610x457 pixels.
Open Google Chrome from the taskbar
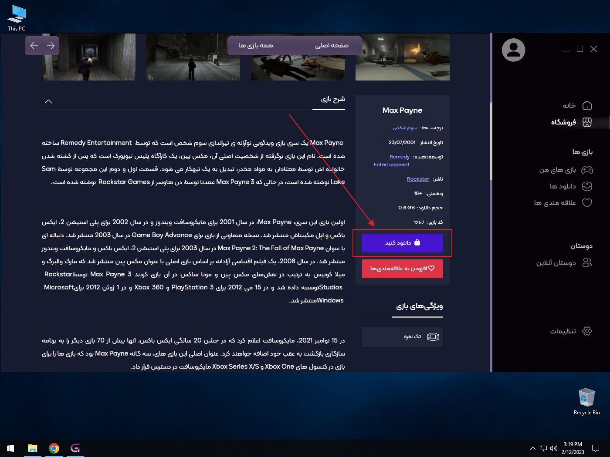(54, 448)
